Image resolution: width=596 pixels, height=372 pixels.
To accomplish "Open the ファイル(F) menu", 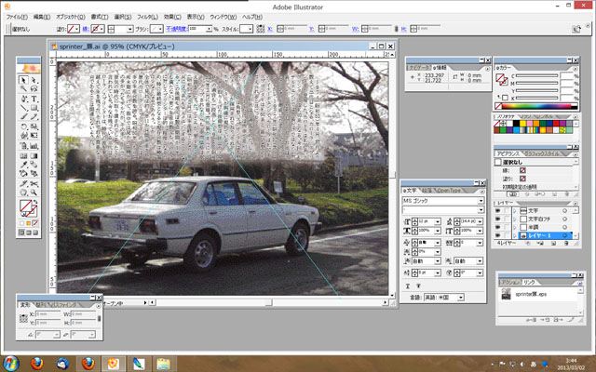I will coord(17,17).
